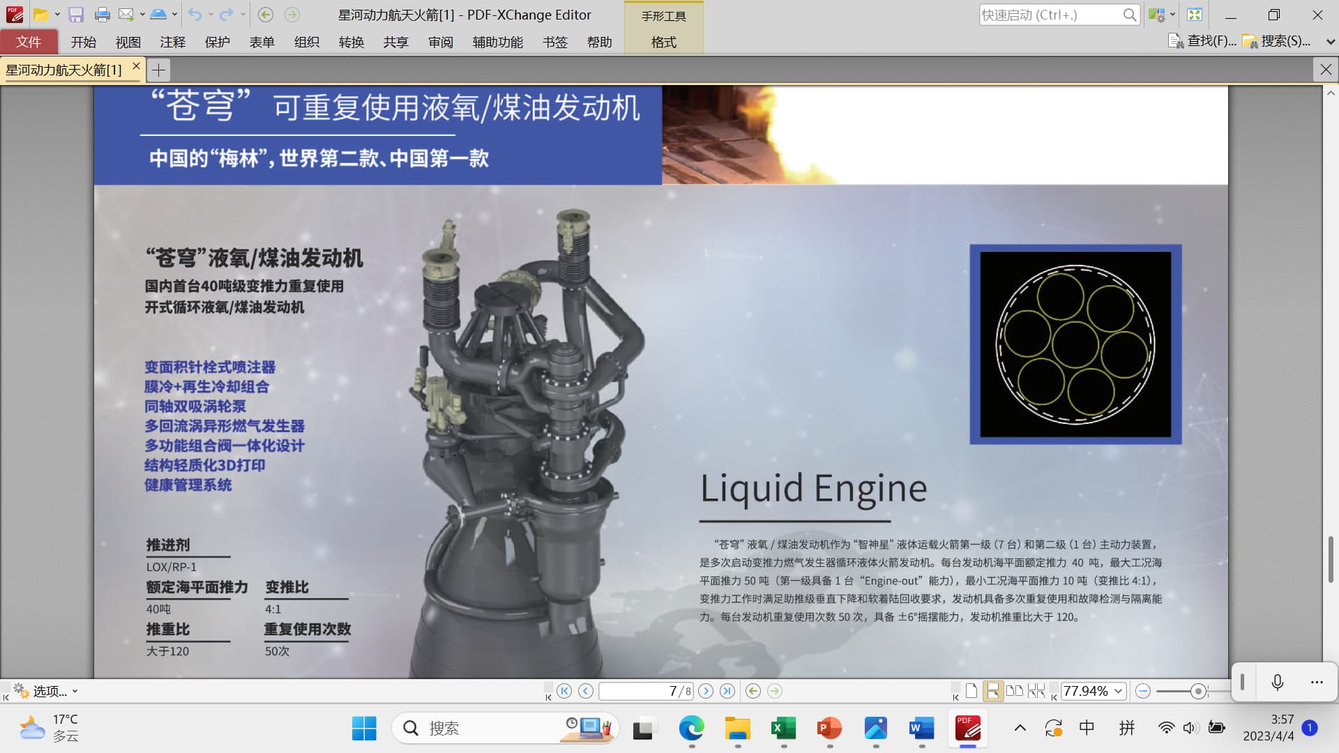
Task: Click the Send by email icon
Action: (126, 15)
